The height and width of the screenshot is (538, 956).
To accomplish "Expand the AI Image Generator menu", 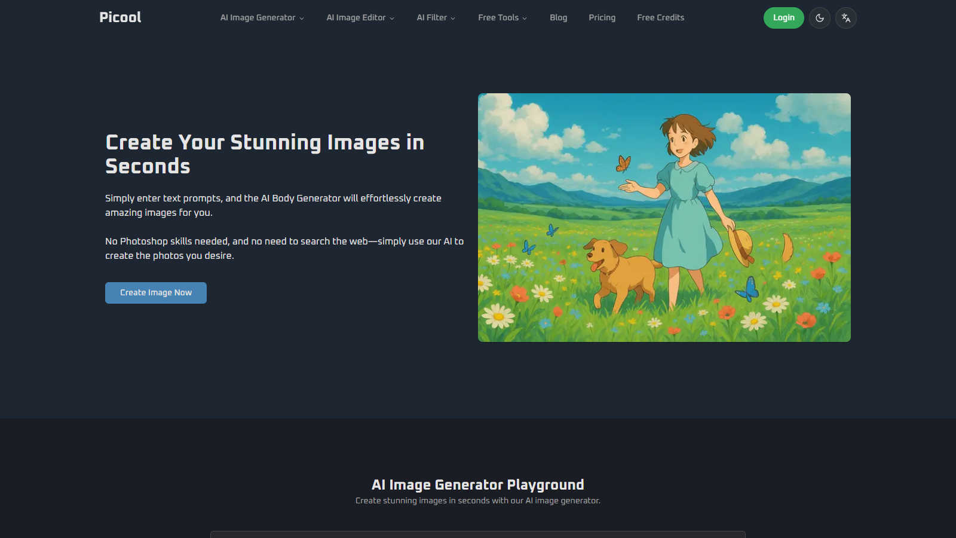I will pos(262,18).
